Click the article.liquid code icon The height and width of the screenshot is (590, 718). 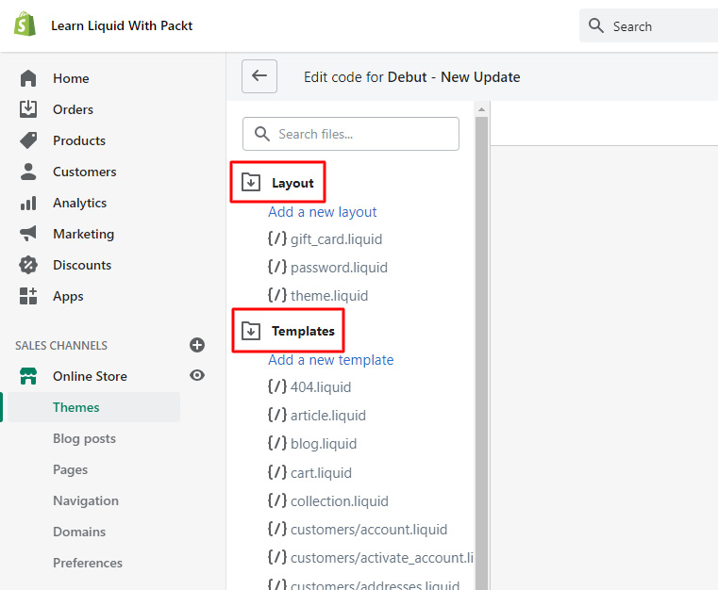[x=277, y=415]
